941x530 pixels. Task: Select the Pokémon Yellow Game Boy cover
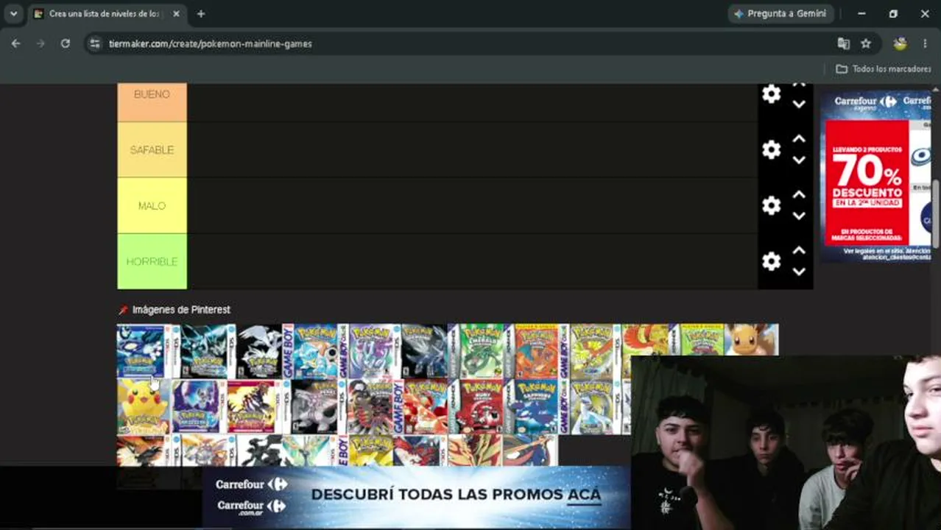[x=365, y=450]
